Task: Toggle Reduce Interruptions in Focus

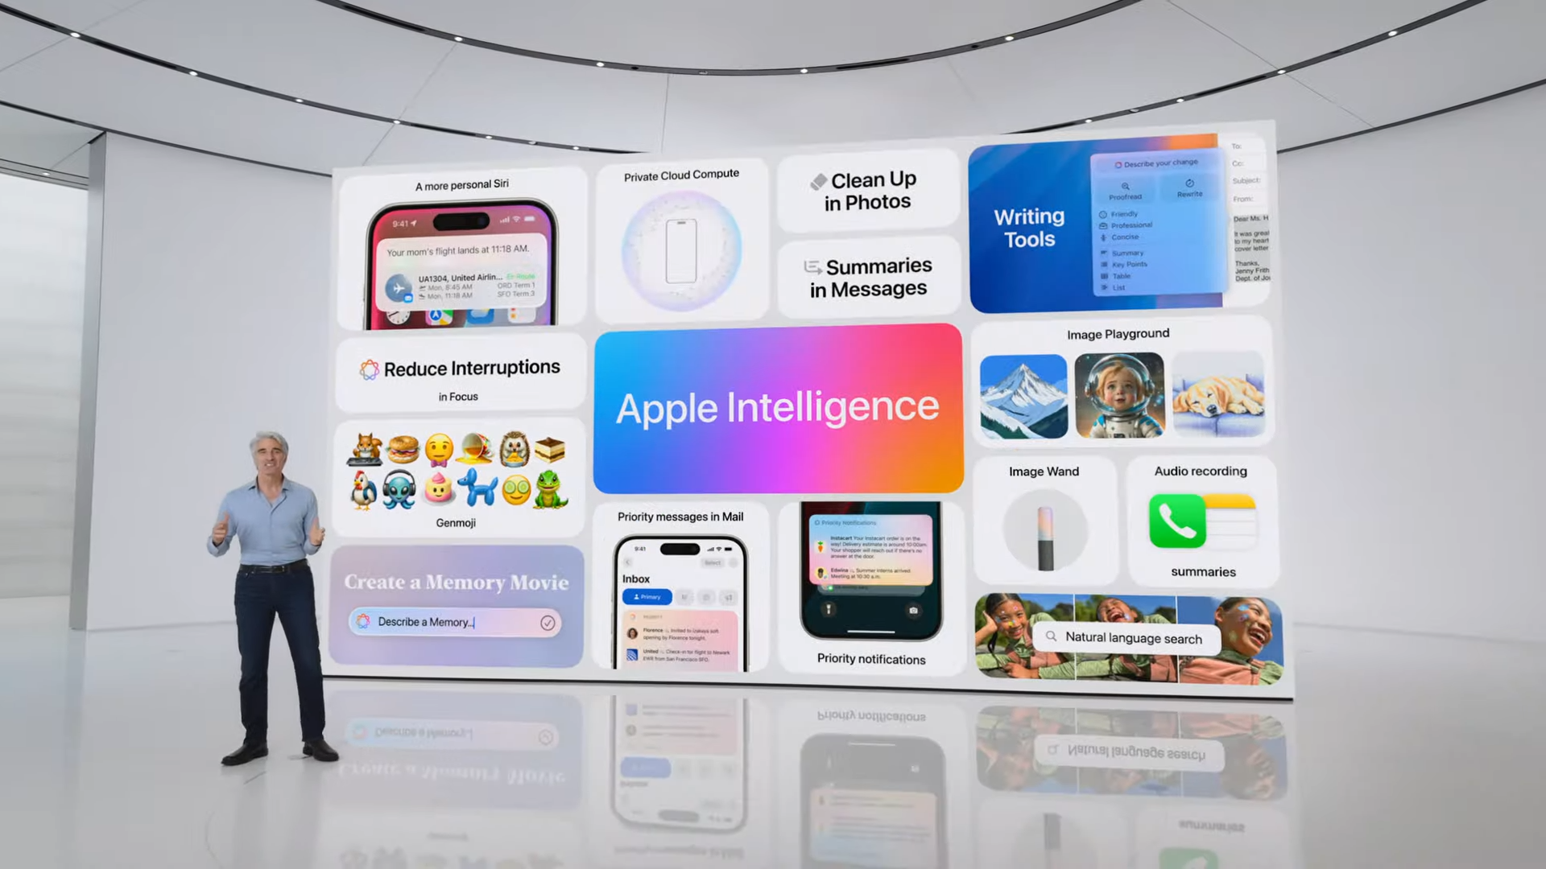Action: point(459,379)
